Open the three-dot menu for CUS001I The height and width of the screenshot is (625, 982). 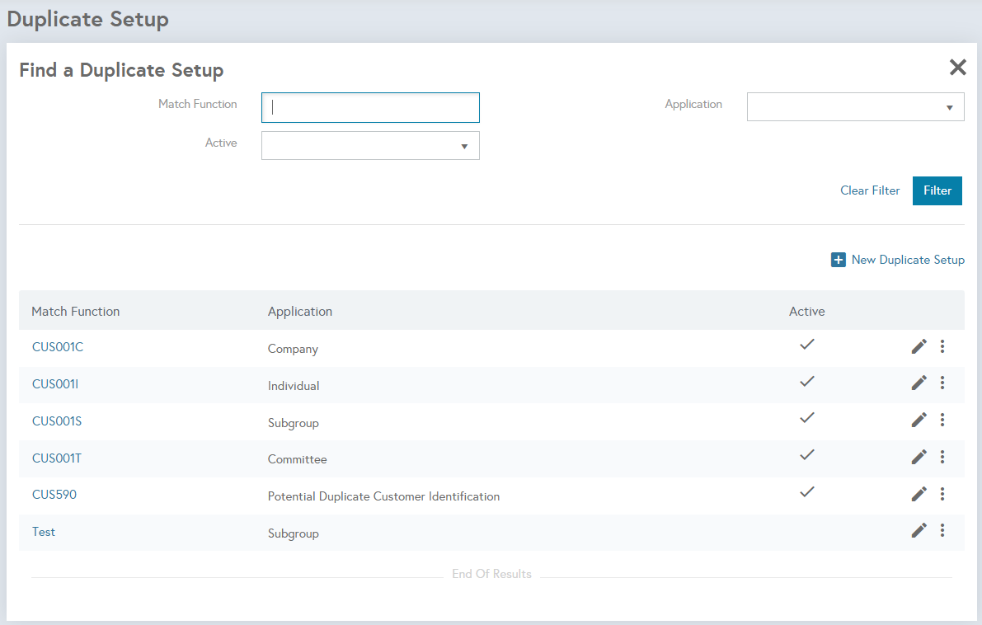[x=942, y=383]
